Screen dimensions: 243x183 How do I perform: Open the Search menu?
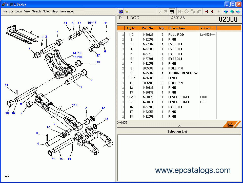pyautogui.click(x=36, y=11)
